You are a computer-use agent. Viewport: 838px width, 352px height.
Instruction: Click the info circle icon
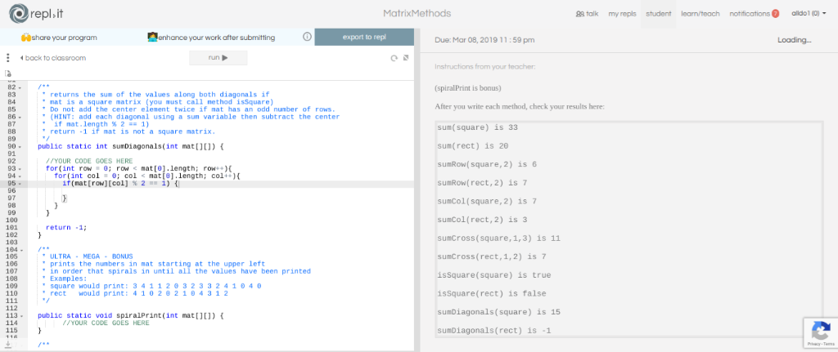[x=308, y=38]
